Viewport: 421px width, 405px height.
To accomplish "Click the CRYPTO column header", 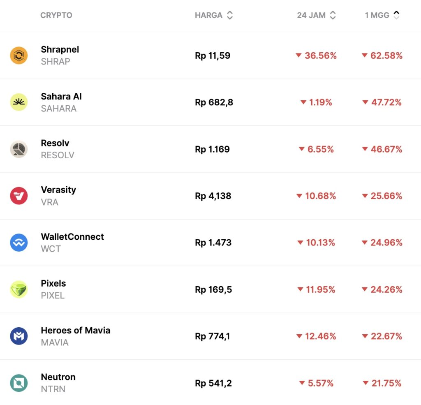I will coord(56,16).
